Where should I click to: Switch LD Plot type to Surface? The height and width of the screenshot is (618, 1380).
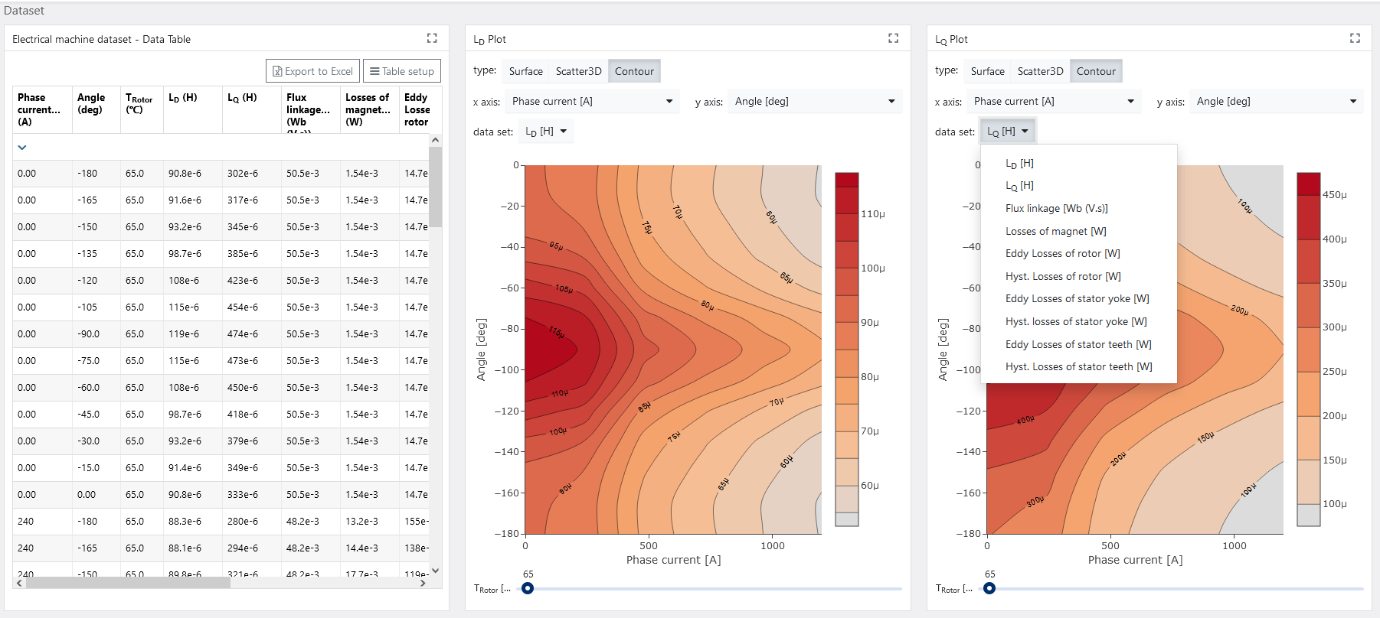[x=525, y=71]
